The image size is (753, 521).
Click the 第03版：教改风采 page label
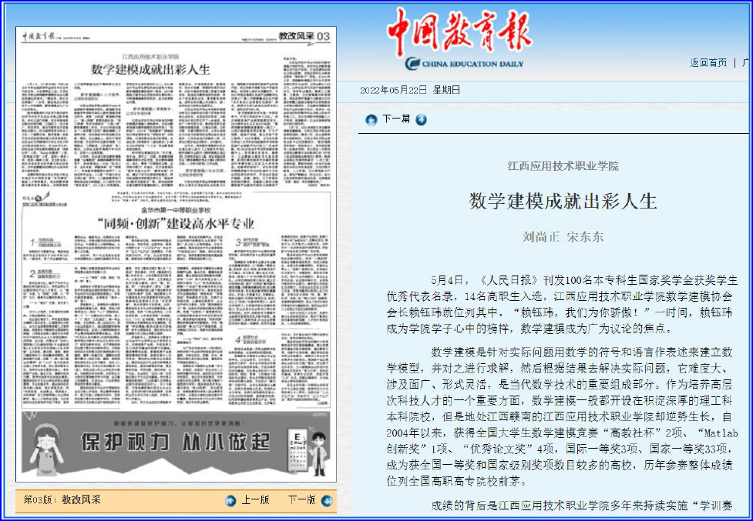click(62, 500)
